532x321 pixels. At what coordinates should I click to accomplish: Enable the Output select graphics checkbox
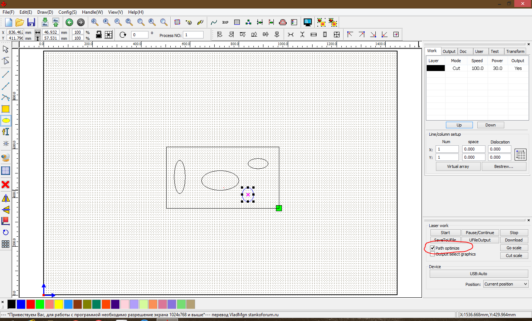pos(433,254)
